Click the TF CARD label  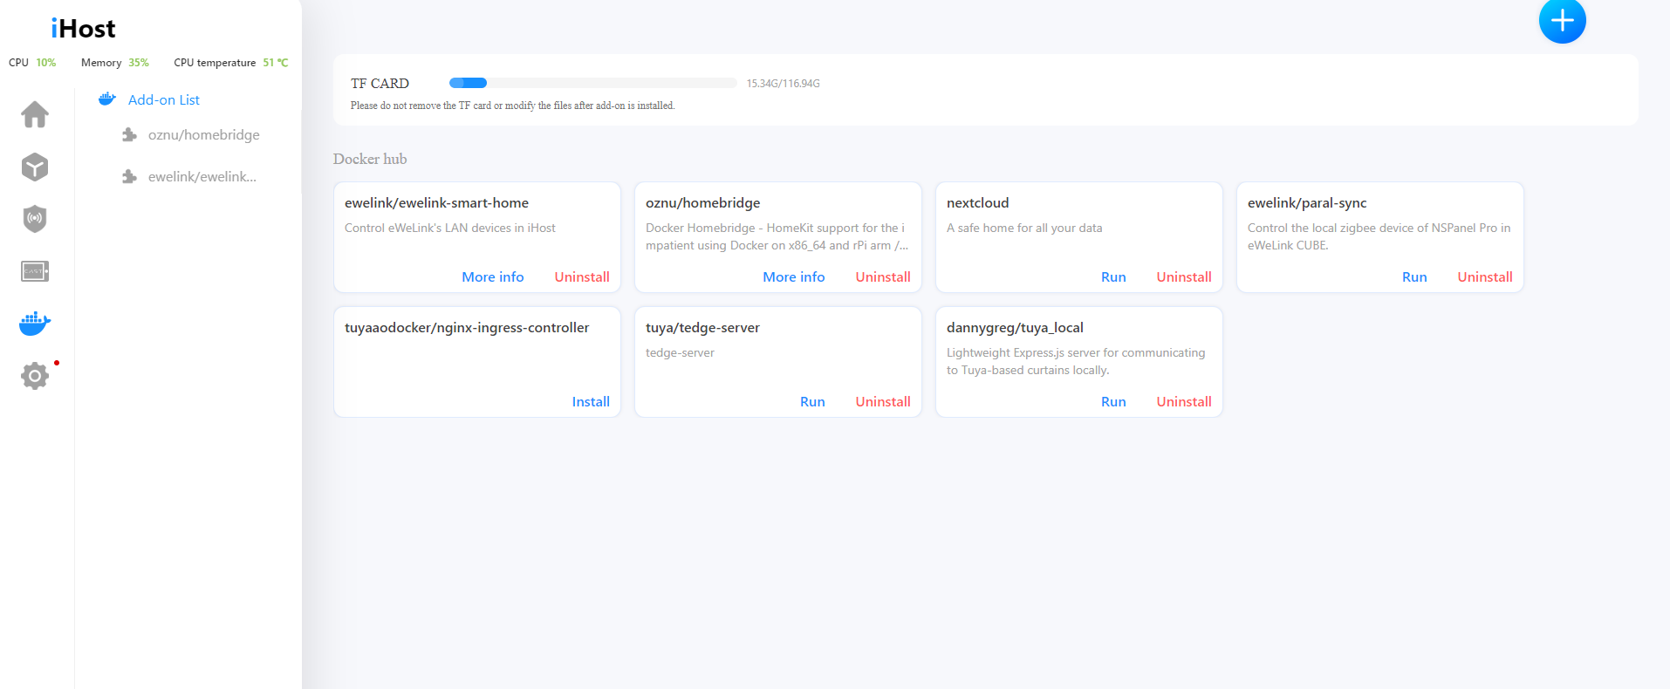(x=380, y=84)
